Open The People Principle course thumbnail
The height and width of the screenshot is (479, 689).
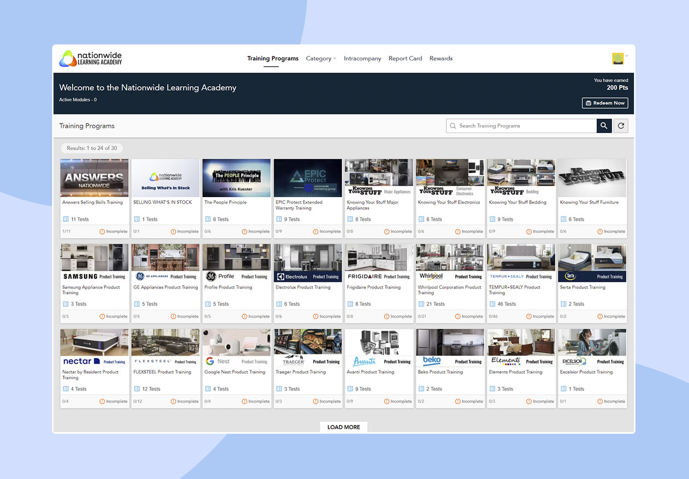[x=237, y=178]
